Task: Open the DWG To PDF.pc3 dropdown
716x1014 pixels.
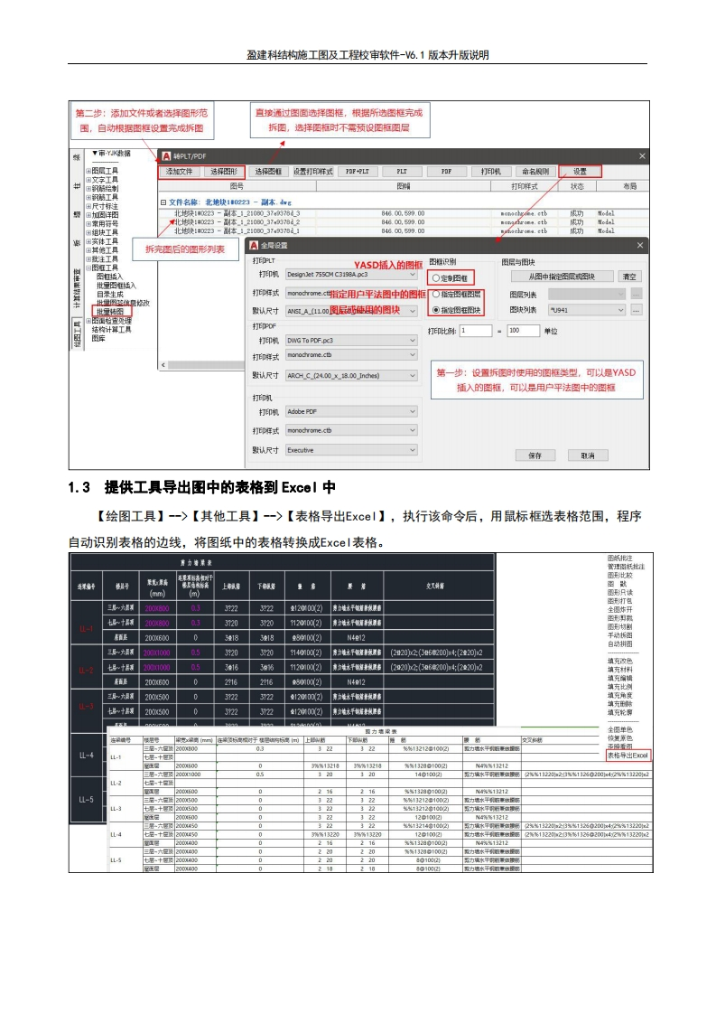Action: (351, 340)
